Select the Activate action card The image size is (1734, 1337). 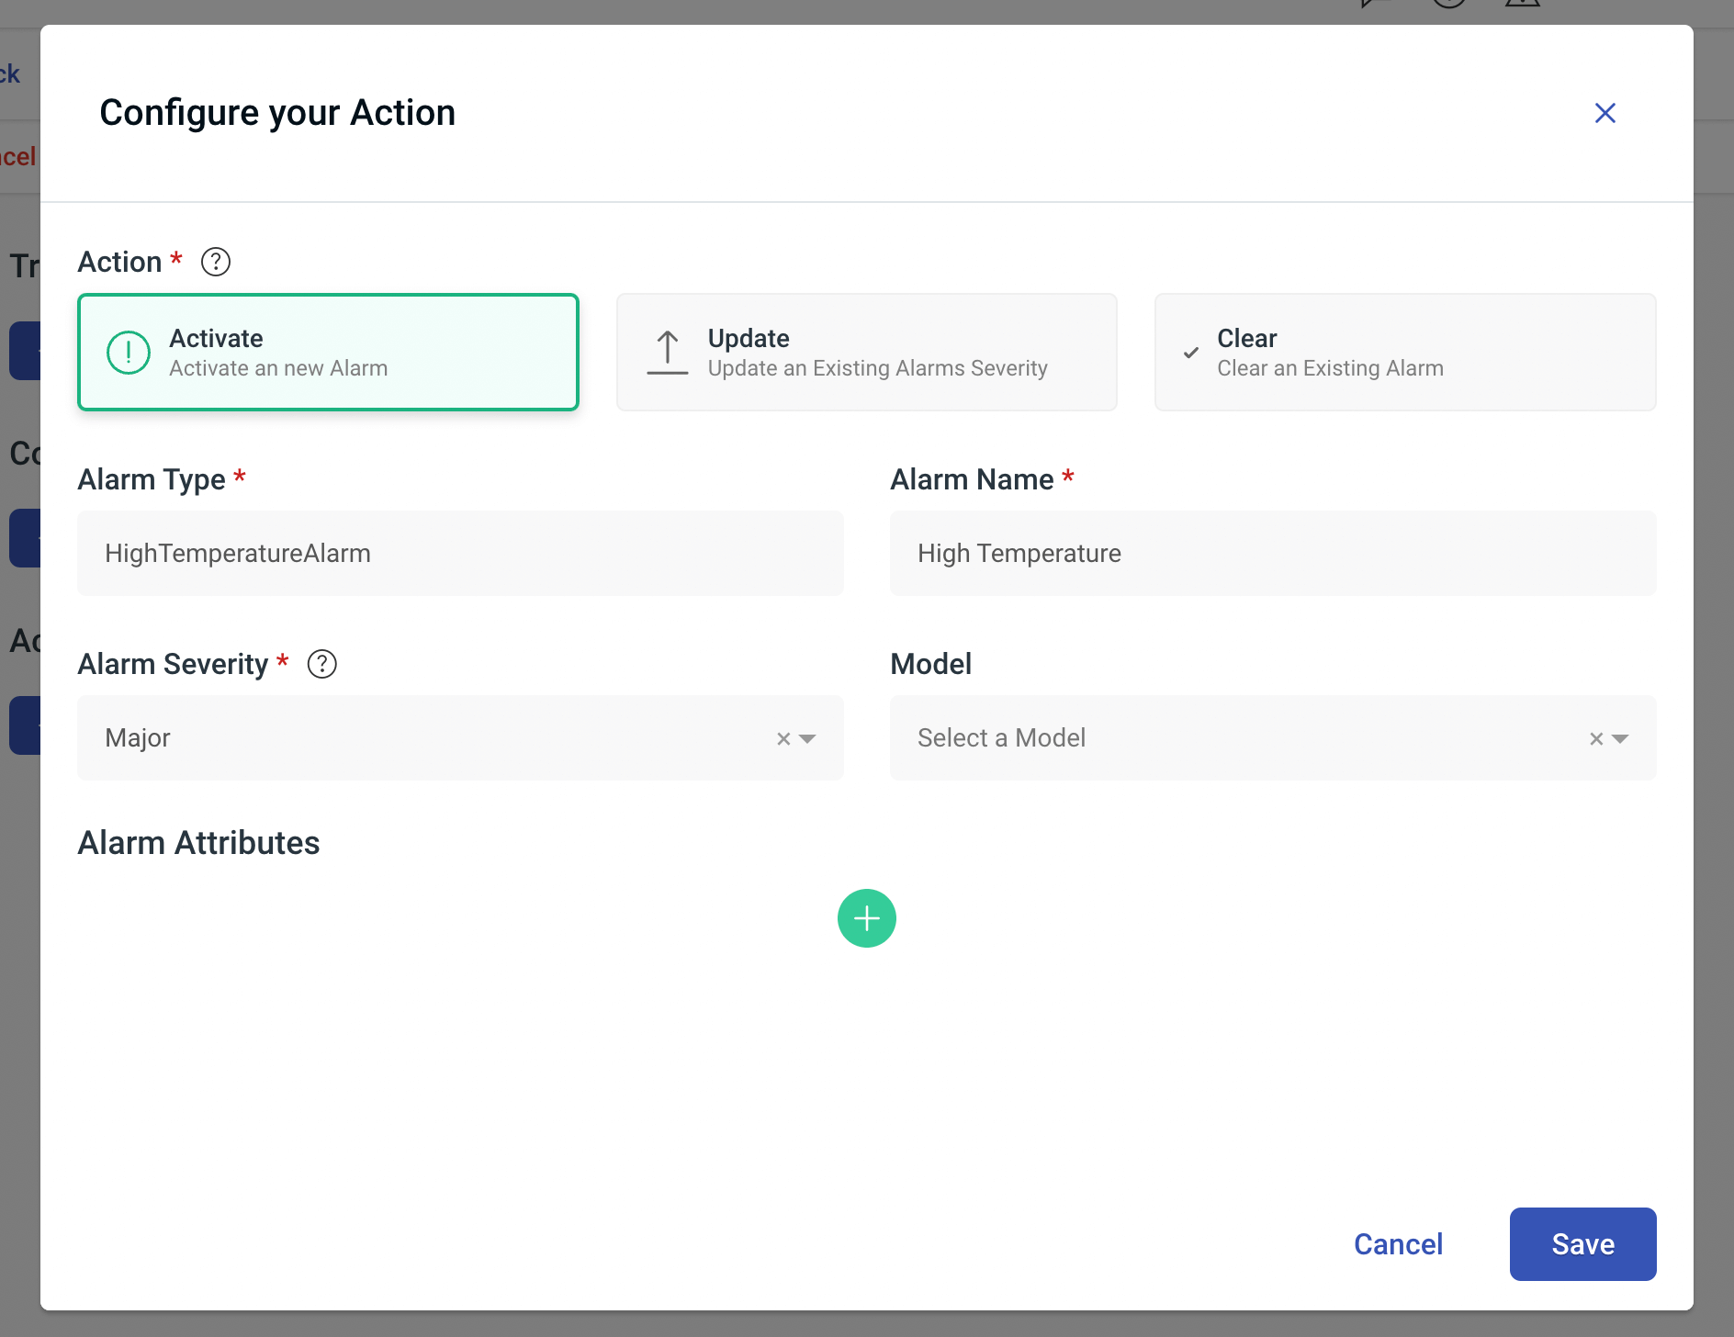click(328, 352)
